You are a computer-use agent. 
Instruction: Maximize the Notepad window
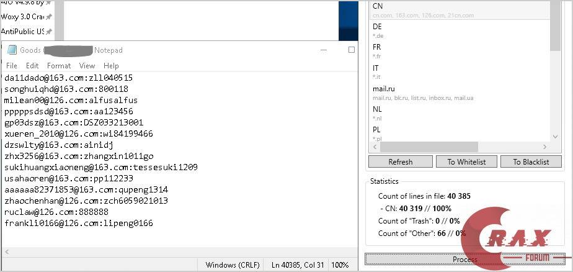352,50
